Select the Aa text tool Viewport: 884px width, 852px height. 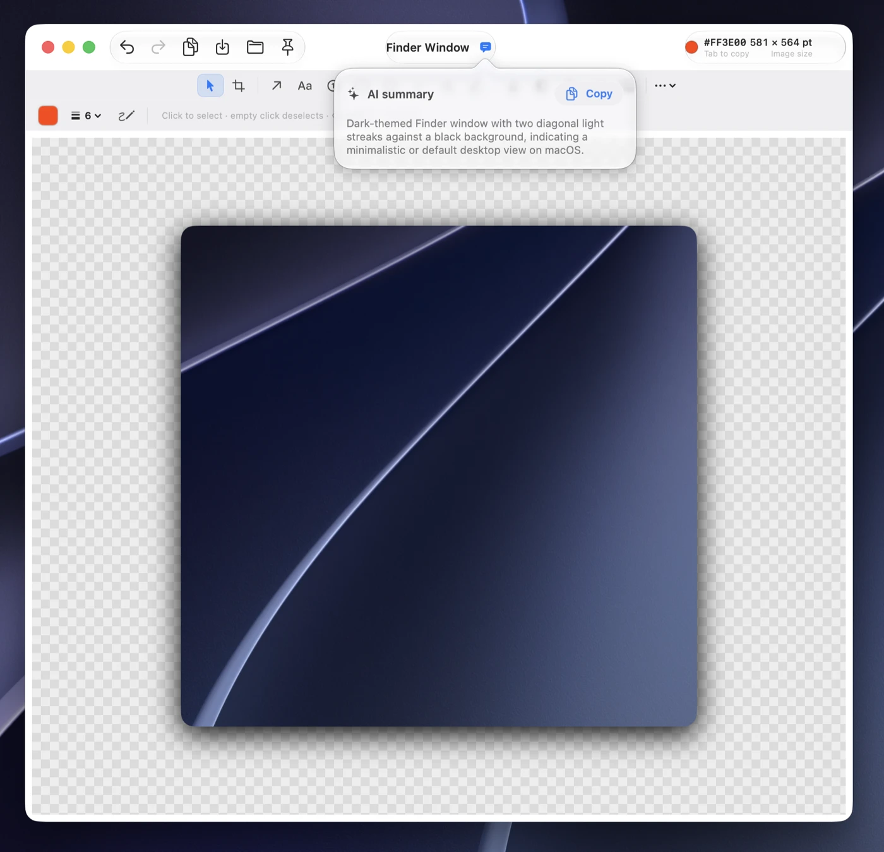tap(305, 86)
